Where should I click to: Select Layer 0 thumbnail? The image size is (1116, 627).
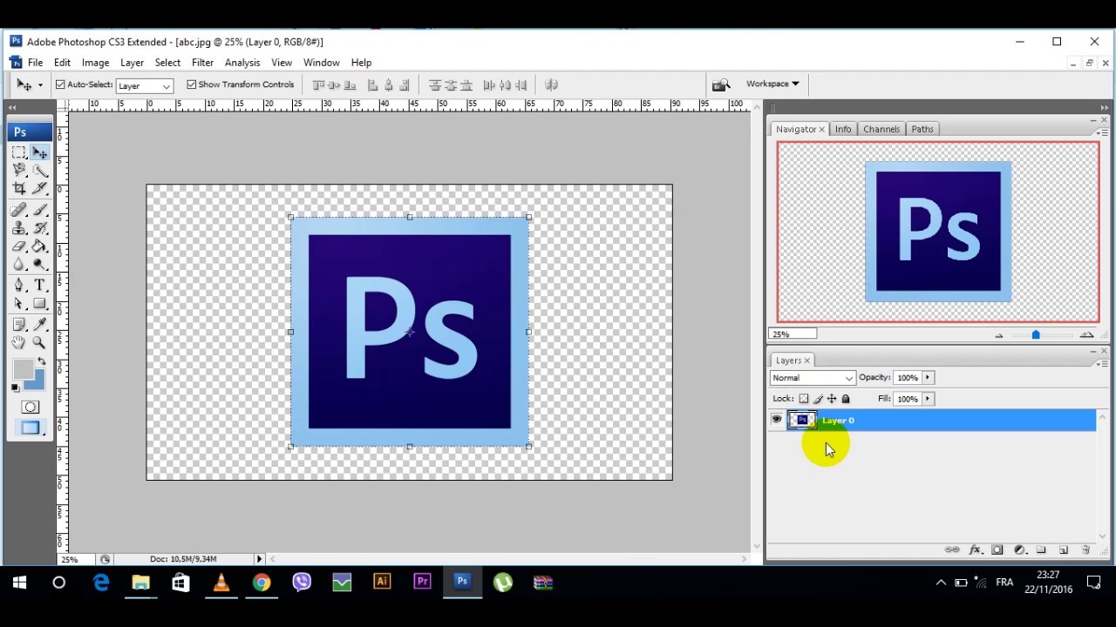[x=802, y=420]
